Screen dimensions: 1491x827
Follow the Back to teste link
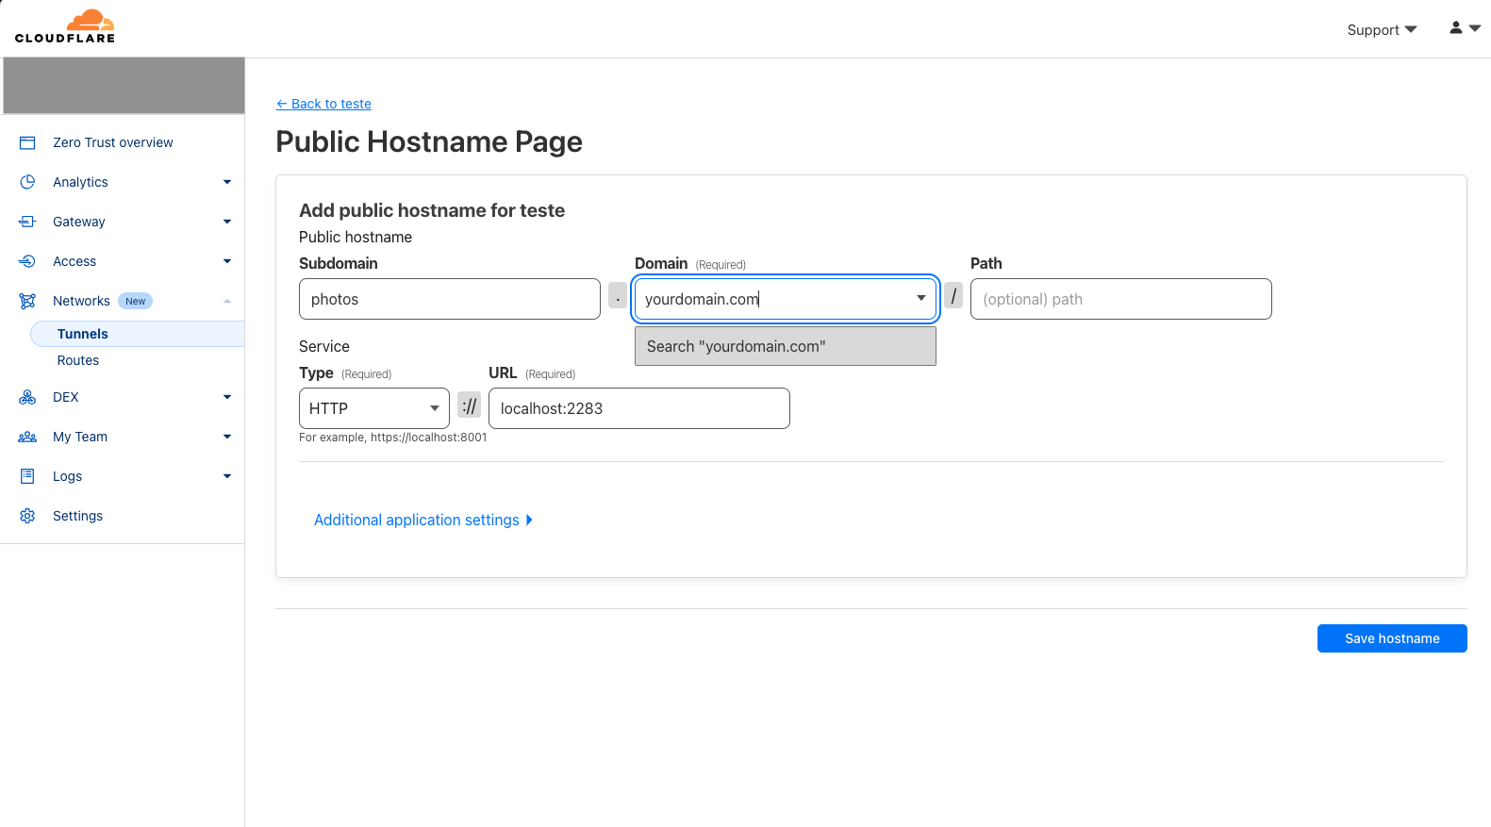pyautogui.click(x=323, y=104)
